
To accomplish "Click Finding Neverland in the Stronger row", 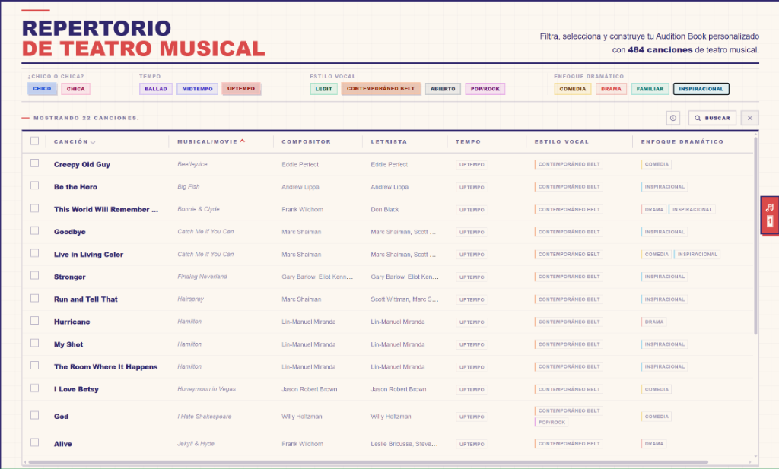I will [x=202, y=277].
